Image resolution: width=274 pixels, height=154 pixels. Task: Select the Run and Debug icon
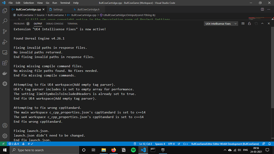[x=5, y=42]
